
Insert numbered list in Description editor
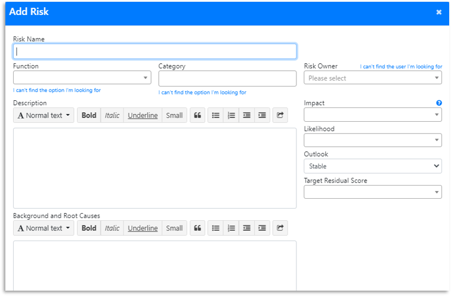[x=231, y=115]
